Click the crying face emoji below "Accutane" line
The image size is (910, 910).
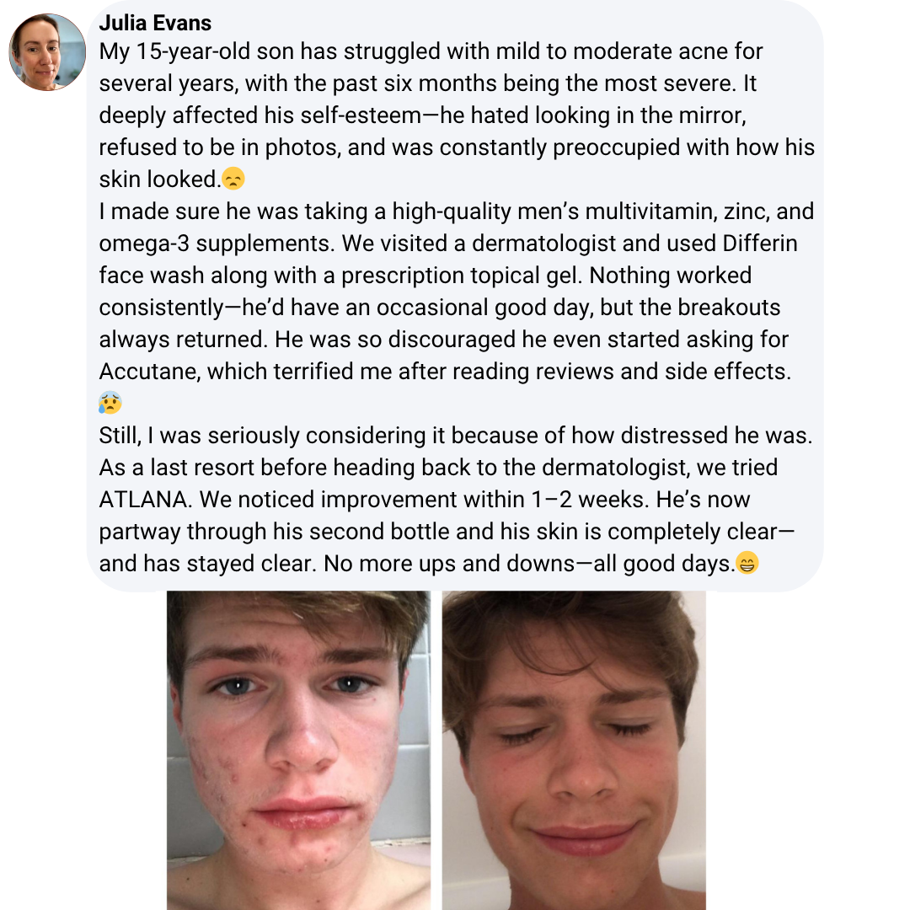pyautogui.click(x=110, y=404)
